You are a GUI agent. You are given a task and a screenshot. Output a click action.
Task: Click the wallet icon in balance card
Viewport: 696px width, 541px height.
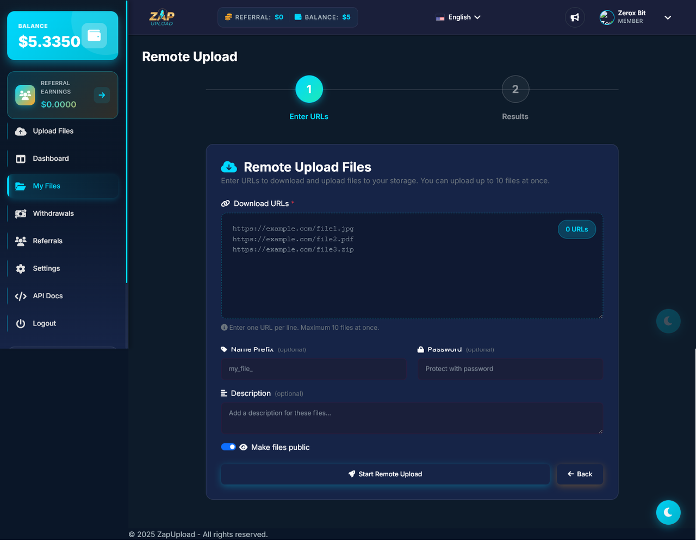94,36
